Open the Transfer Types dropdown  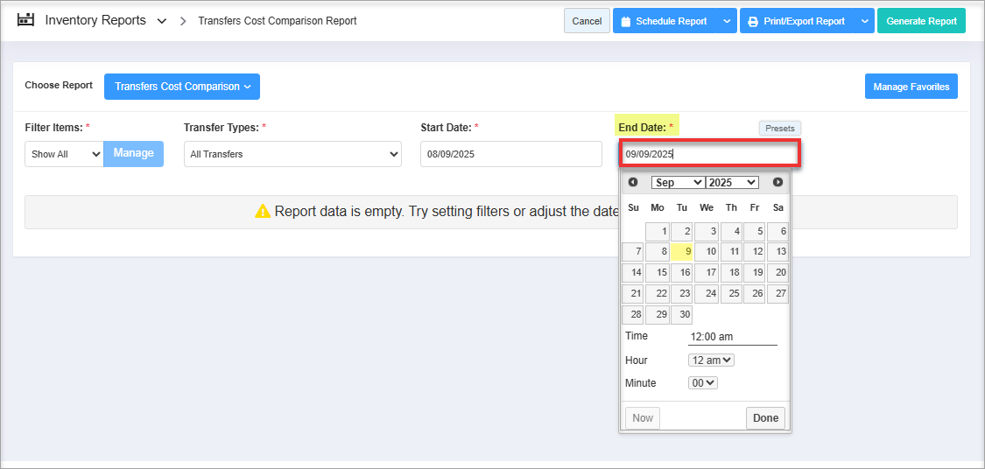pos(292,154)
